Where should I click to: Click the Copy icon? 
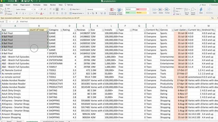[x=6, y=11]
